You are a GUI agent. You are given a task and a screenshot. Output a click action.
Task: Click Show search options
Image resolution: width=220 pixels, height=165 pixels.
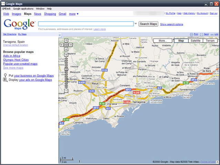171,24
